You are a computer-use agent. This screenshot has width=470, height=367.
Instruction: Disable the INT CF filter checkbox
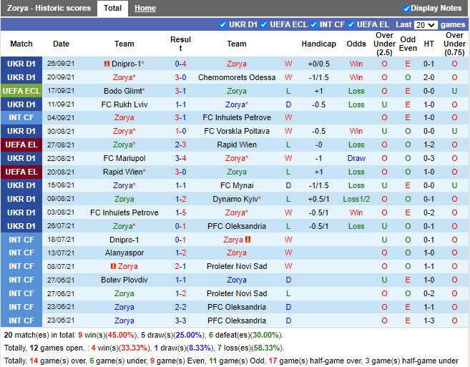coord(315,25)
